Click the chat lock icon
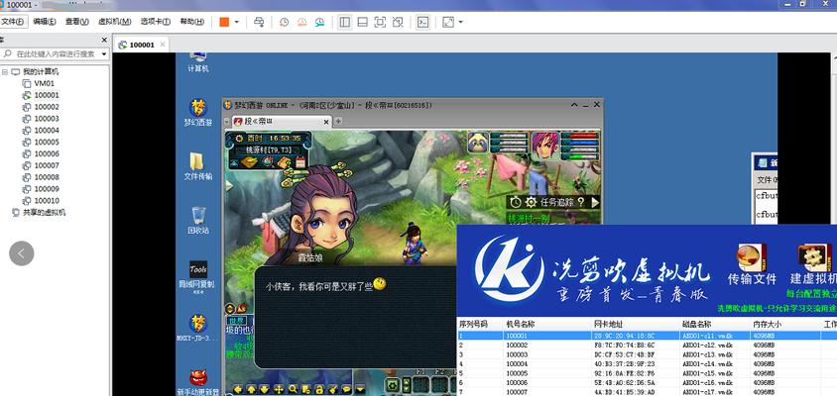Image resolution: width=837 pixels, height=396 pixels. [x=319, y=390]
